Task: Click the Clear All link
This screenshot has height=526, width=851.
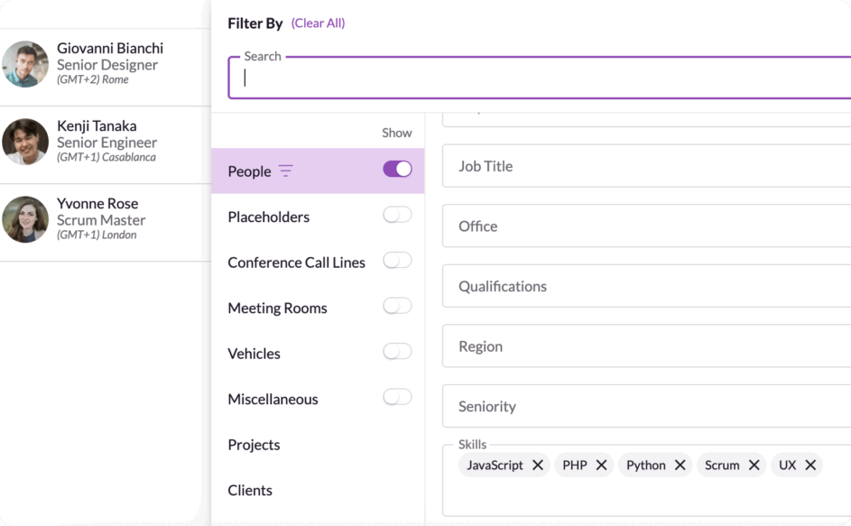Action: coord(318,23)
